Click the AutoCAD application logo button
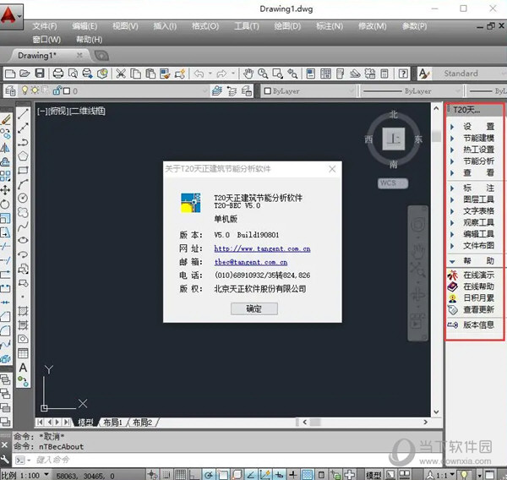Screen dimensions: 507x480 tap(11, 15)
